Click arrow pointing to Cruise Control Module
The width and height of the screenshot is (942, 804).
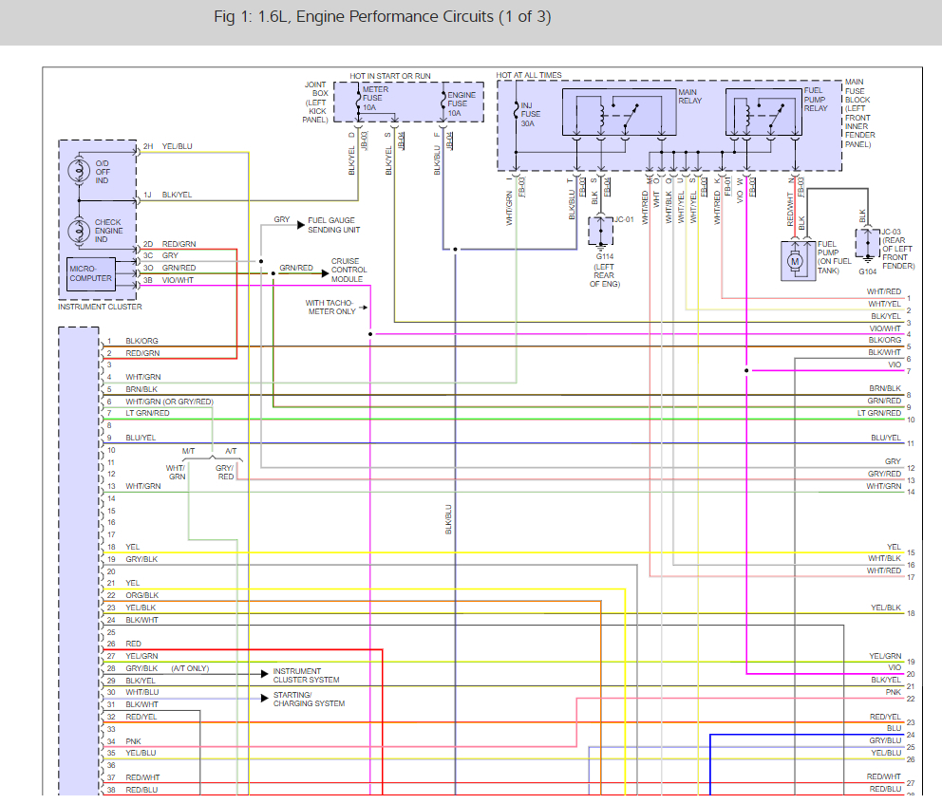(323, 269)
